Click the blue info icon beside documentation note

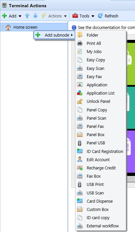[74, 28]
